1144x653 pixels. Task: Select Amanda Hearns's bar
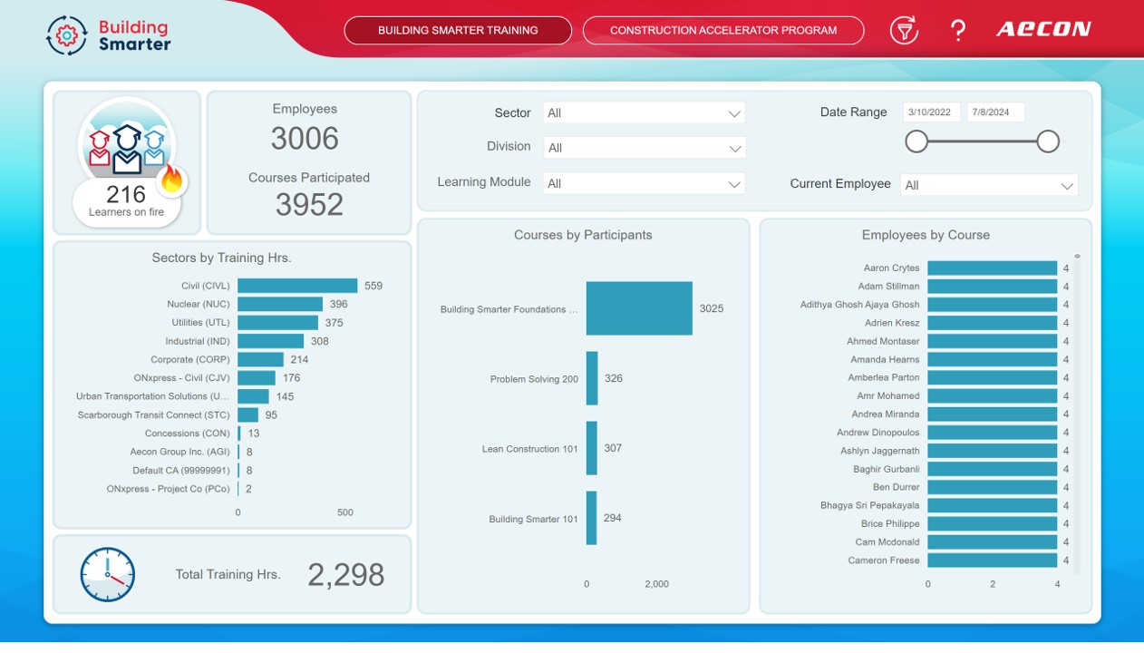tap(992, 360)
